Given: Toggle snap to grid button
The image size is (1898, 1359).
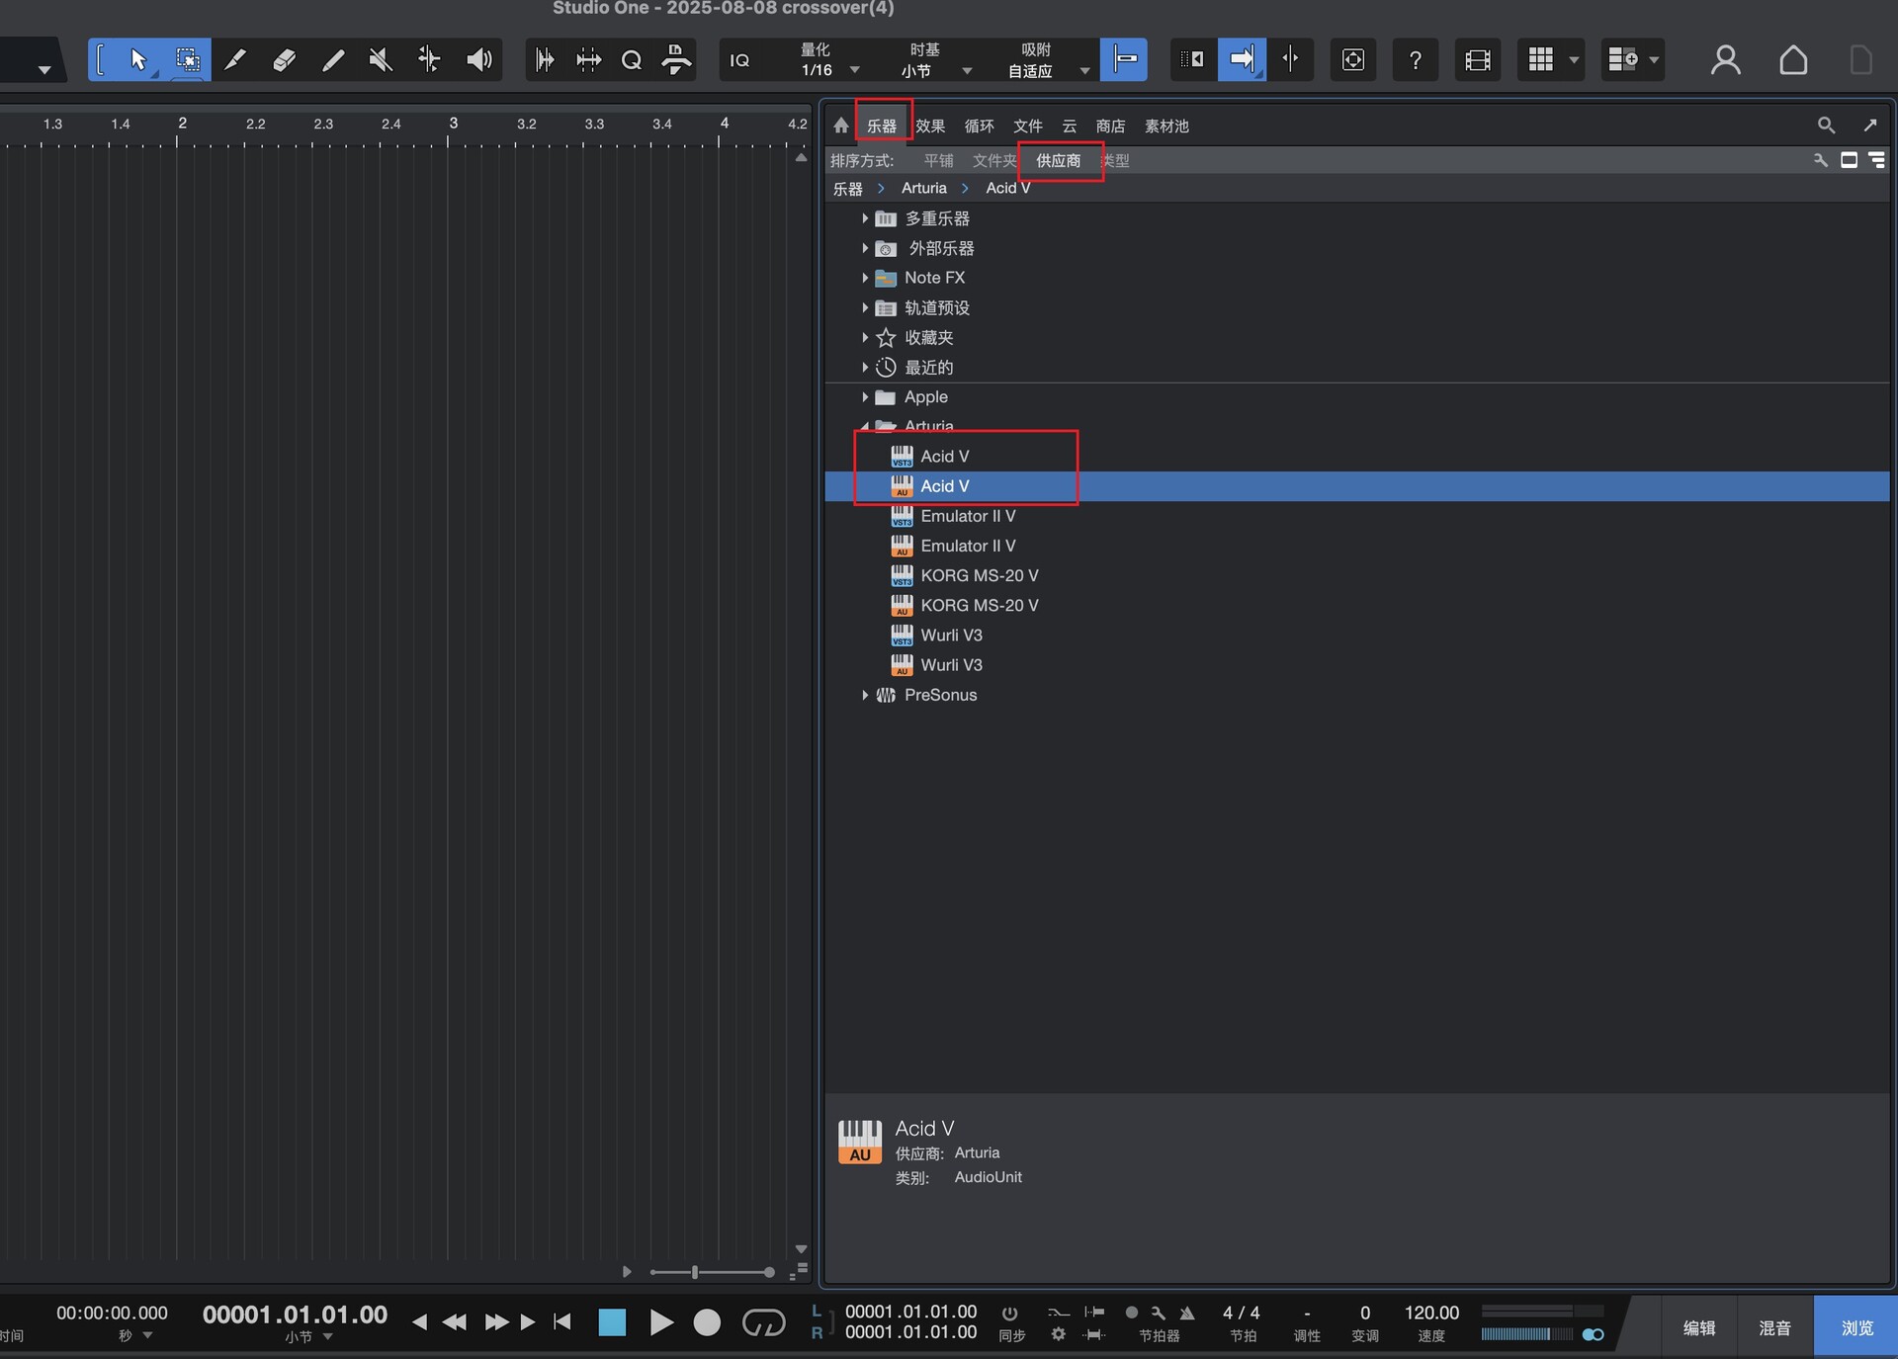Looking at the screenshot, I should pyautogui.click(x=1124, y=60).
